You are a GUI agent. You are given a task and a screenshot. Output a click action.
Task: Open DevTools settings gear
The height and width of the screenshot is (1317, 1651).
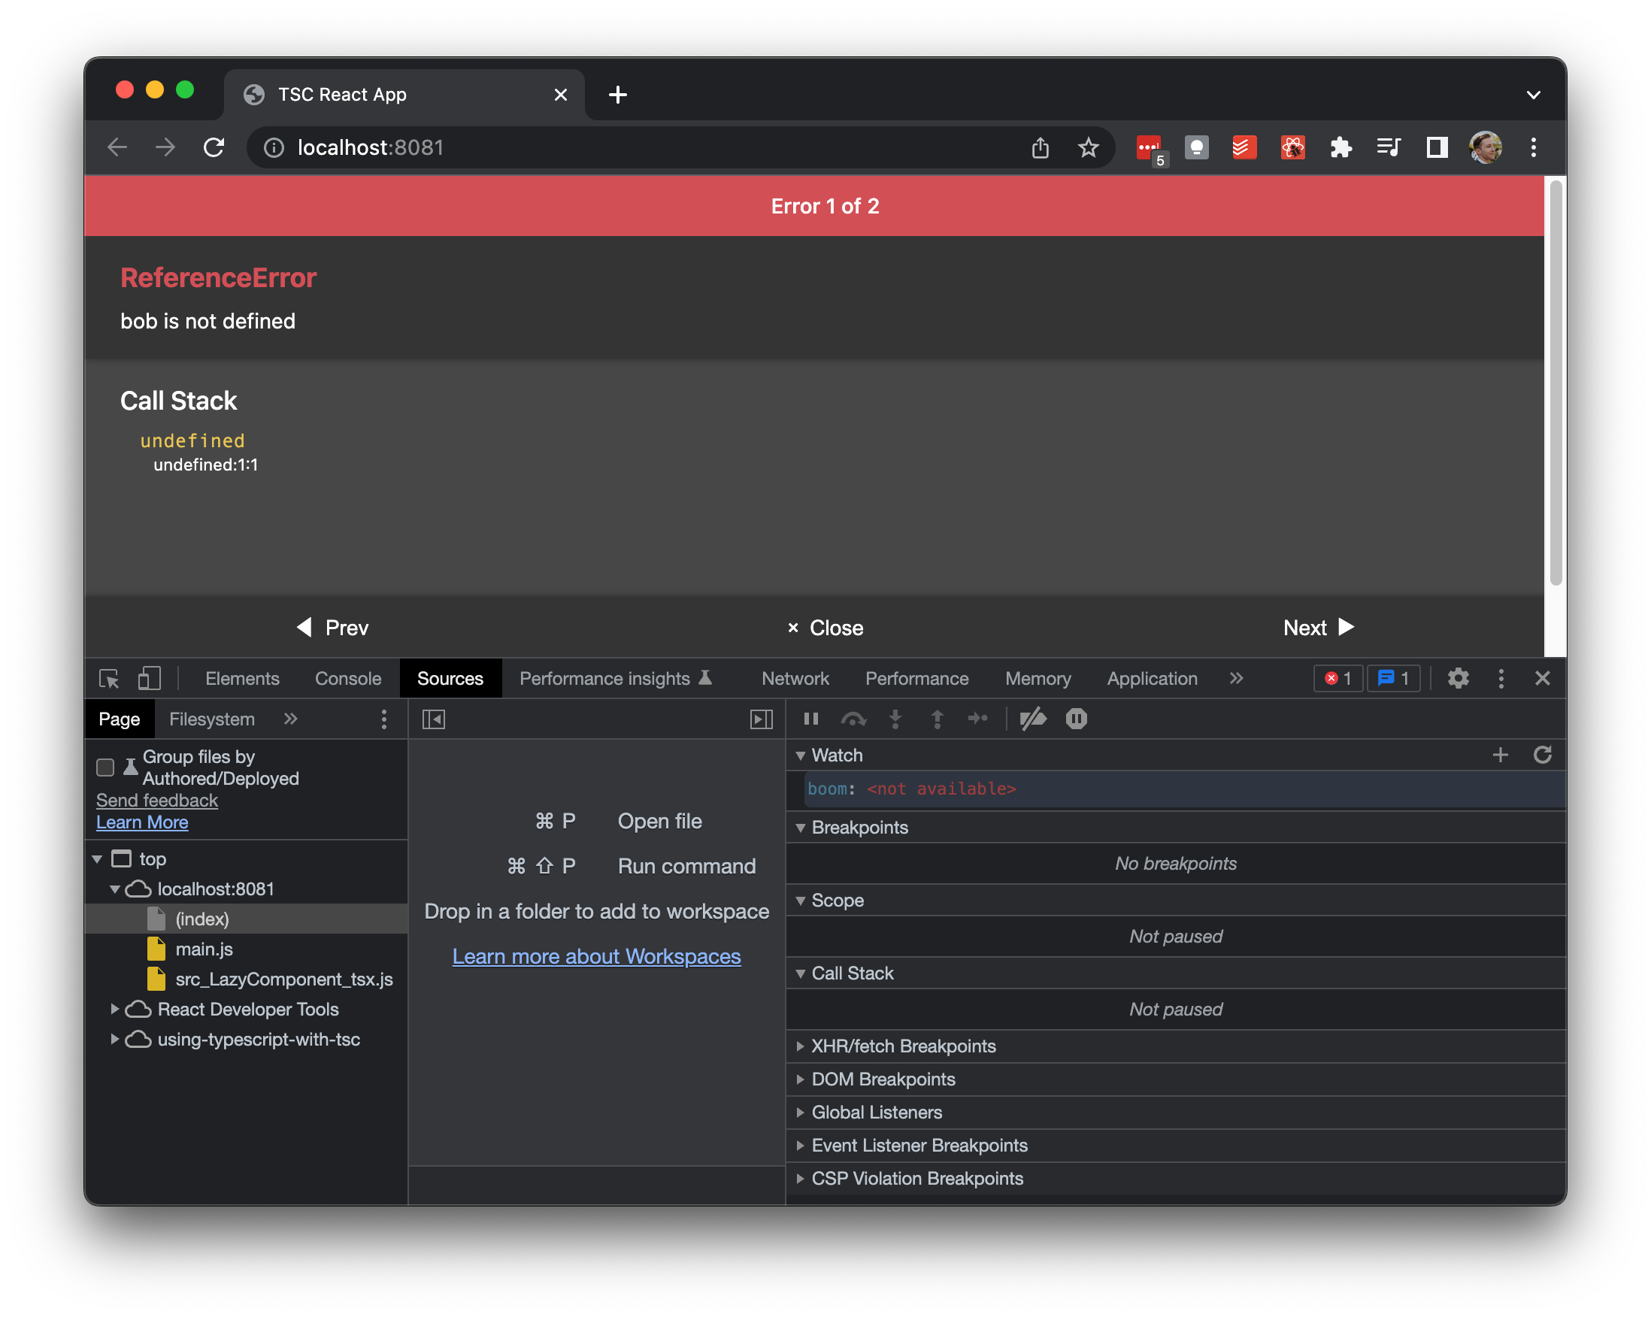pos(1458,678)
